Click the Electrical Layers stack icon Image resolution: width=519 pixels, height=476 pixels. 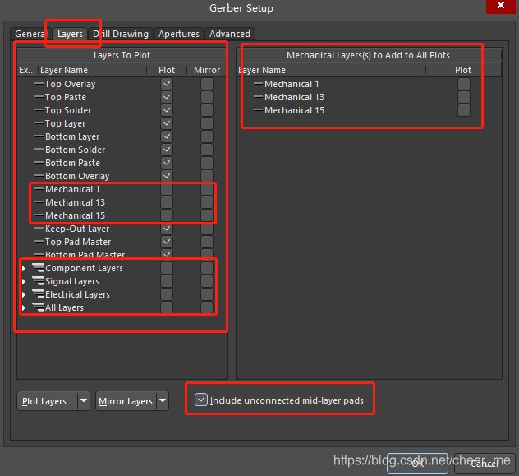pyautogui.click(x=37, y=294)
